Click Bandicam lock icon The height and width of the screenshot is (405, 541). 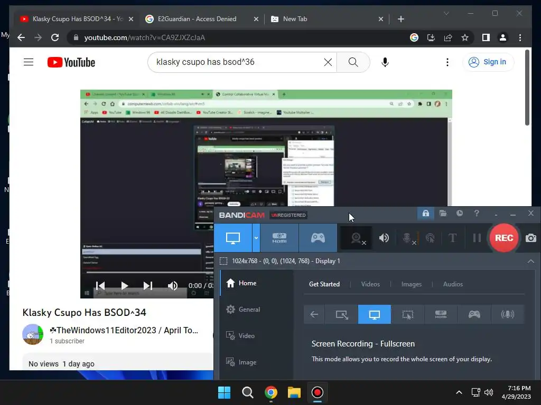[425, 214]
